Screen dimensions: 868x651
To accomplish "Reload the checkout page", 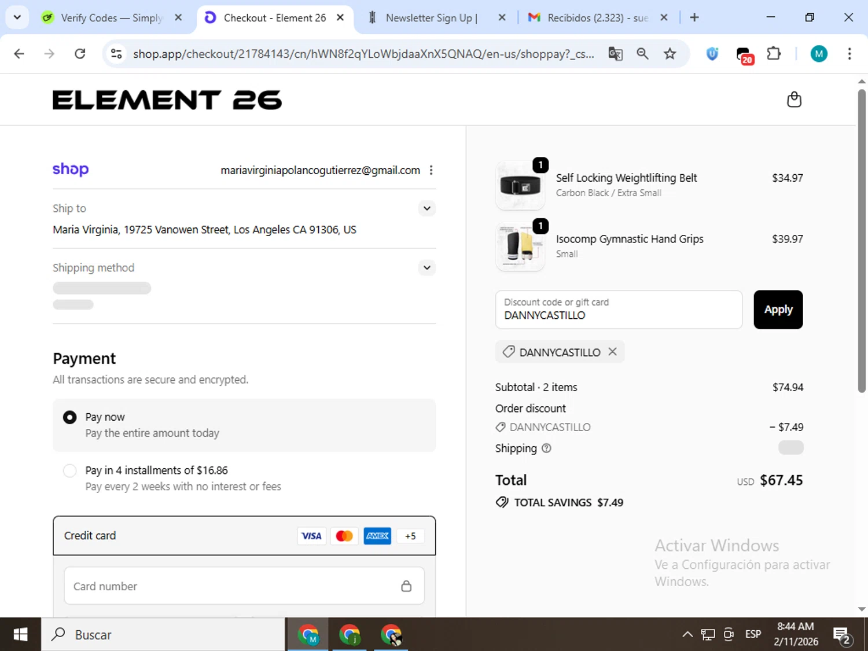I will tap(80, 54).
